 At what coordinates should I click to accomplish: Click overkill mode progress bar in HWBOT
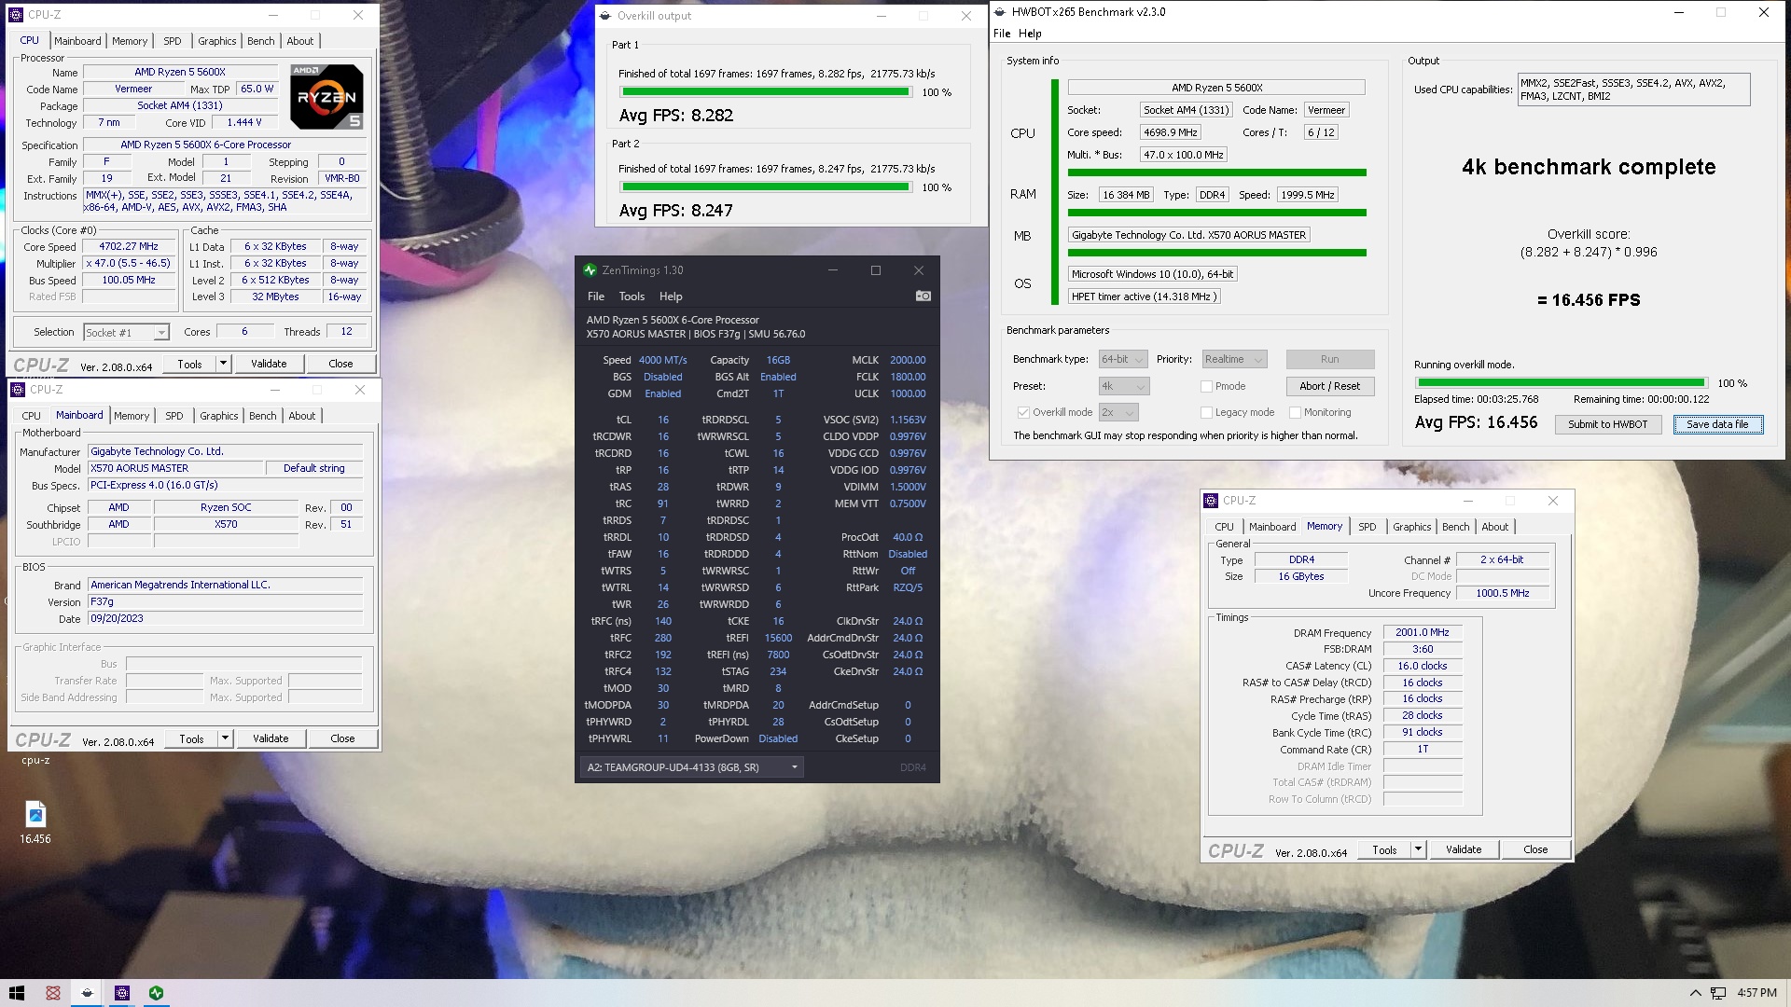click(1561, 383)
